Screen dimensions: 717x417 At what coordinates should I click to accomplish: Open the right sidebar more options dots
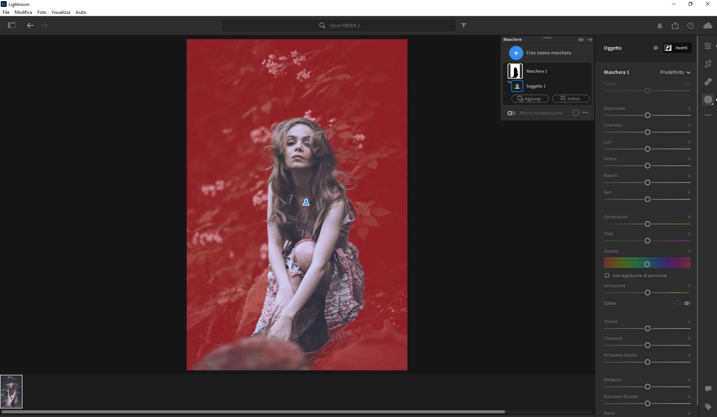pos(708,115)
